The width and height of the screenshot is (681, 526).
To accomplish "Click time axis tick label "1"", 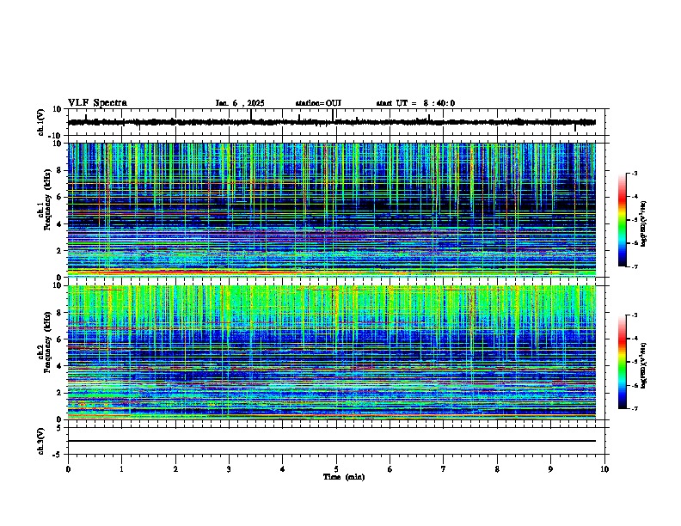I will coord(121,469).
